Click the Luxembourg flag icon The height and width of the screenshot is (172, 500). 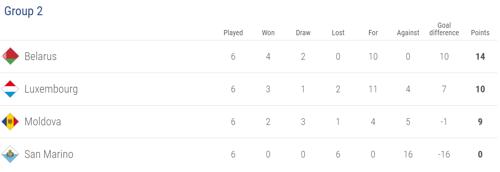(x=10, y=89)
